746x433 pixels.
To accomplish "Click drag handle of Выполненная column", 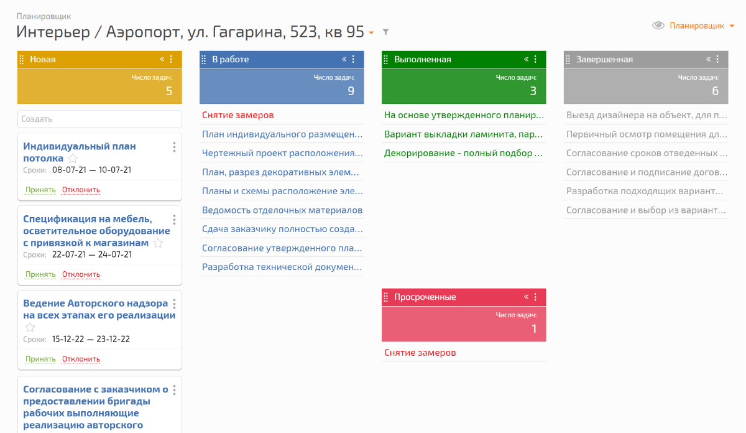I will [x=385, y=60].
